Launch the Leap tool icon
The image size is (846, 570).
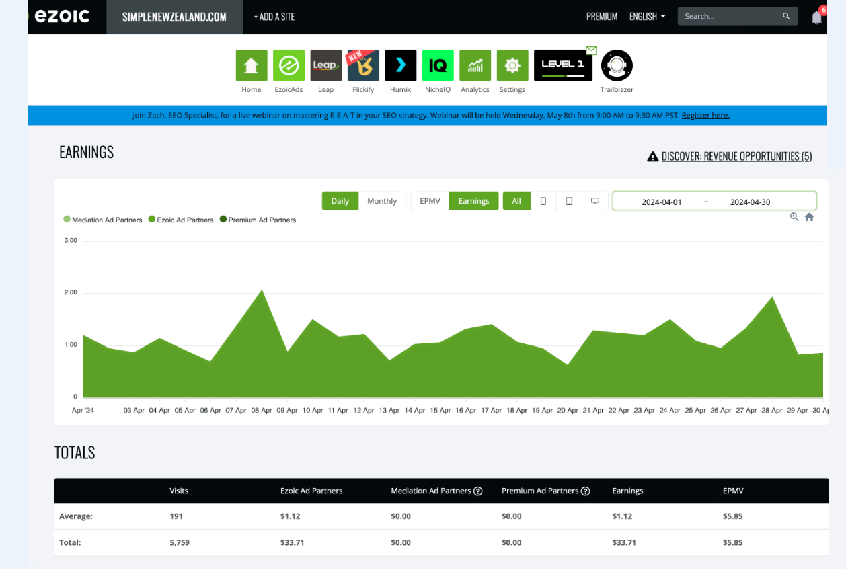click(326, 65)
